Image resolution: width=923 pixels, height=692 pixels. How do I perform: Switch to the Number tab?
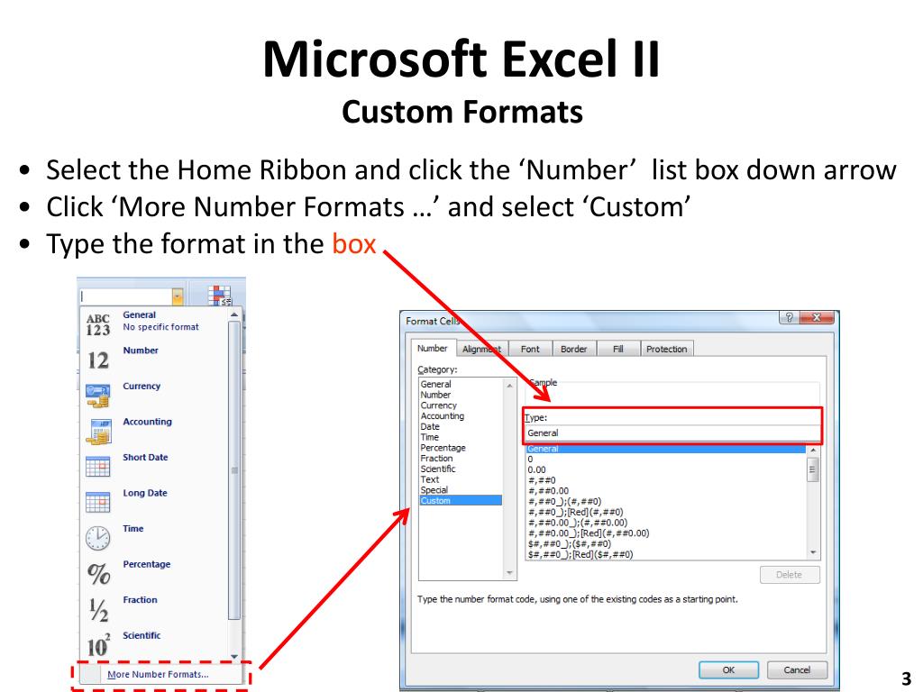433,349
